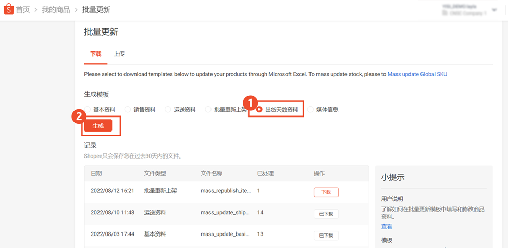Click the breadcrumb chevron after 首页
The width and height of the screenshot is (508, 248).
click(x=36, y=10)
